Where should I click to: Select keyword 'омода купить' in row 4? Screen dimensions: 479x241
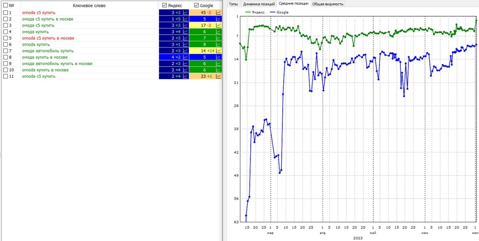click(35, 32)
